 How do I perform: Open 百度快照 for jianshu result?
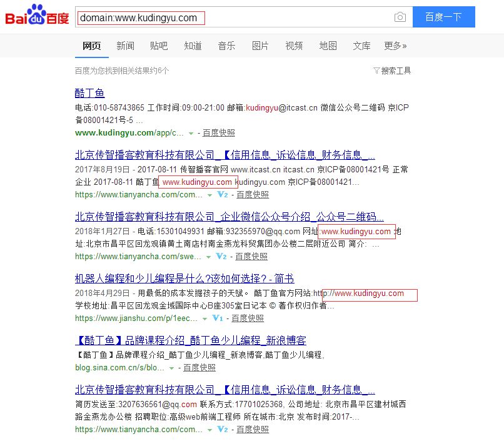click(x=248, y=318)
